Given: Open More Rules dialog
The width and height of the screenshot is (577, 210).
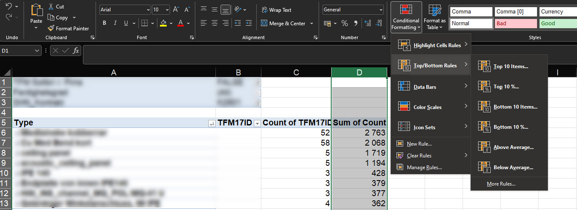Looking at the screenshot, I should tap(509, 184).
